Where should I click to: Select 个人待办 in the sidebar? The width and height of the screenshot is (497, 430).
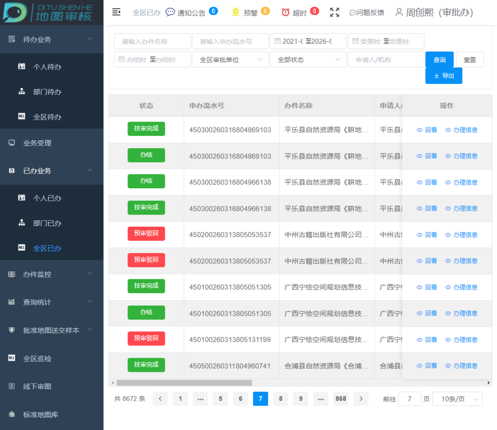click(x=47, y=67)
